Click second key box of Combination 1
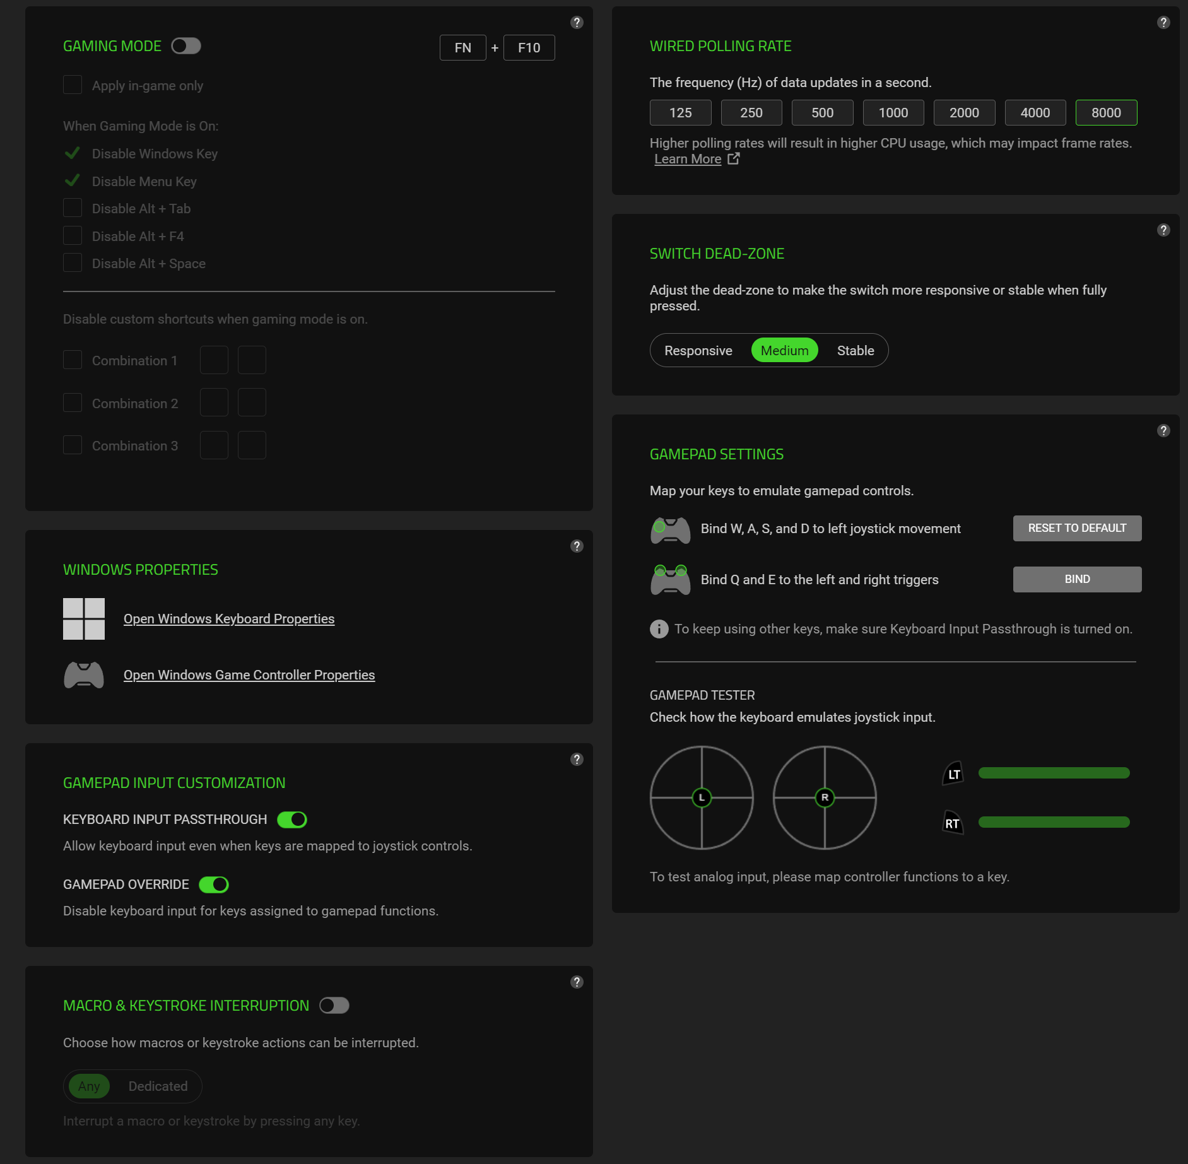Viewport: 1188px width, 1164px height. (x=252, y=360)
